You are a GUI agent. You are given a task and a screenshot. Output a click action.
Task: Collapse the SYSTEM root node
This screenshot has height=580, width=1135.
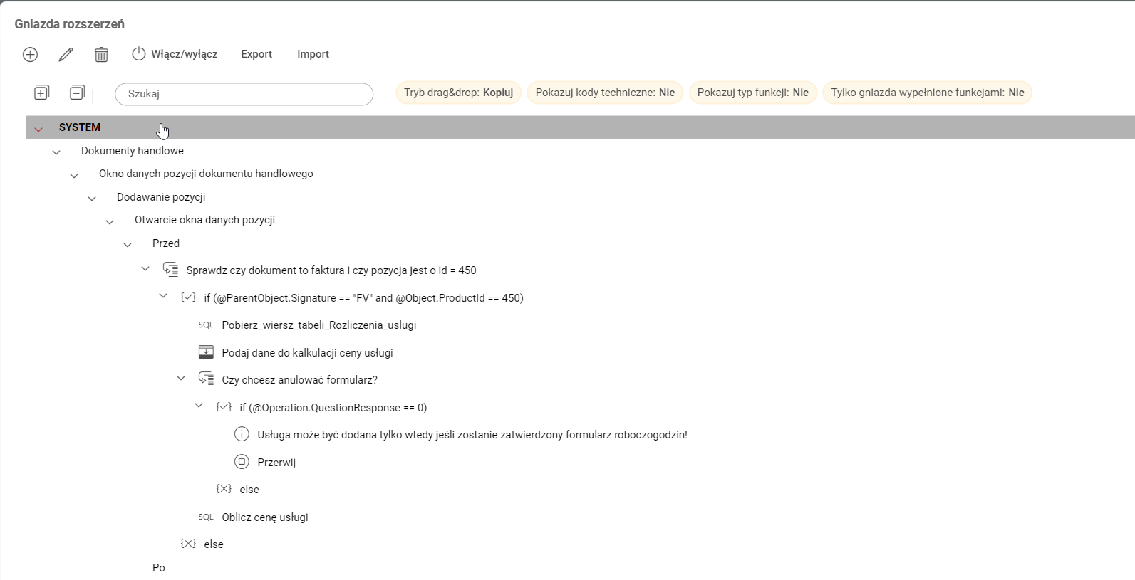pos(38,129)
